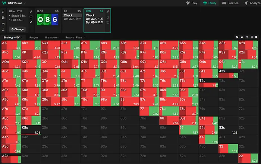Select the solid square view icon above matrix
This screenshot has width=261, height=164.
pos(256,37)
